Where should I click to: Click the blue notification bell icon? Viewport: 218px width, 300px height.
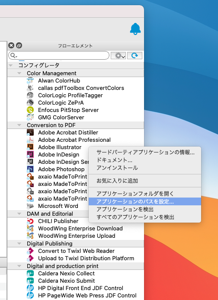(x=135, y=29)
